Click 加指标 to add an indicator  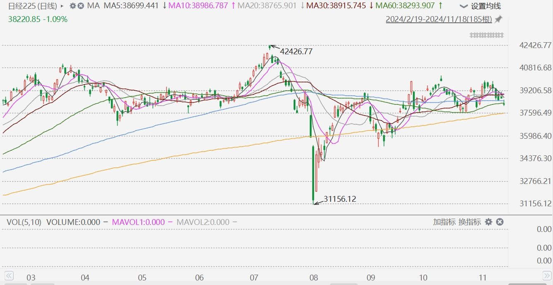point(444,222)
